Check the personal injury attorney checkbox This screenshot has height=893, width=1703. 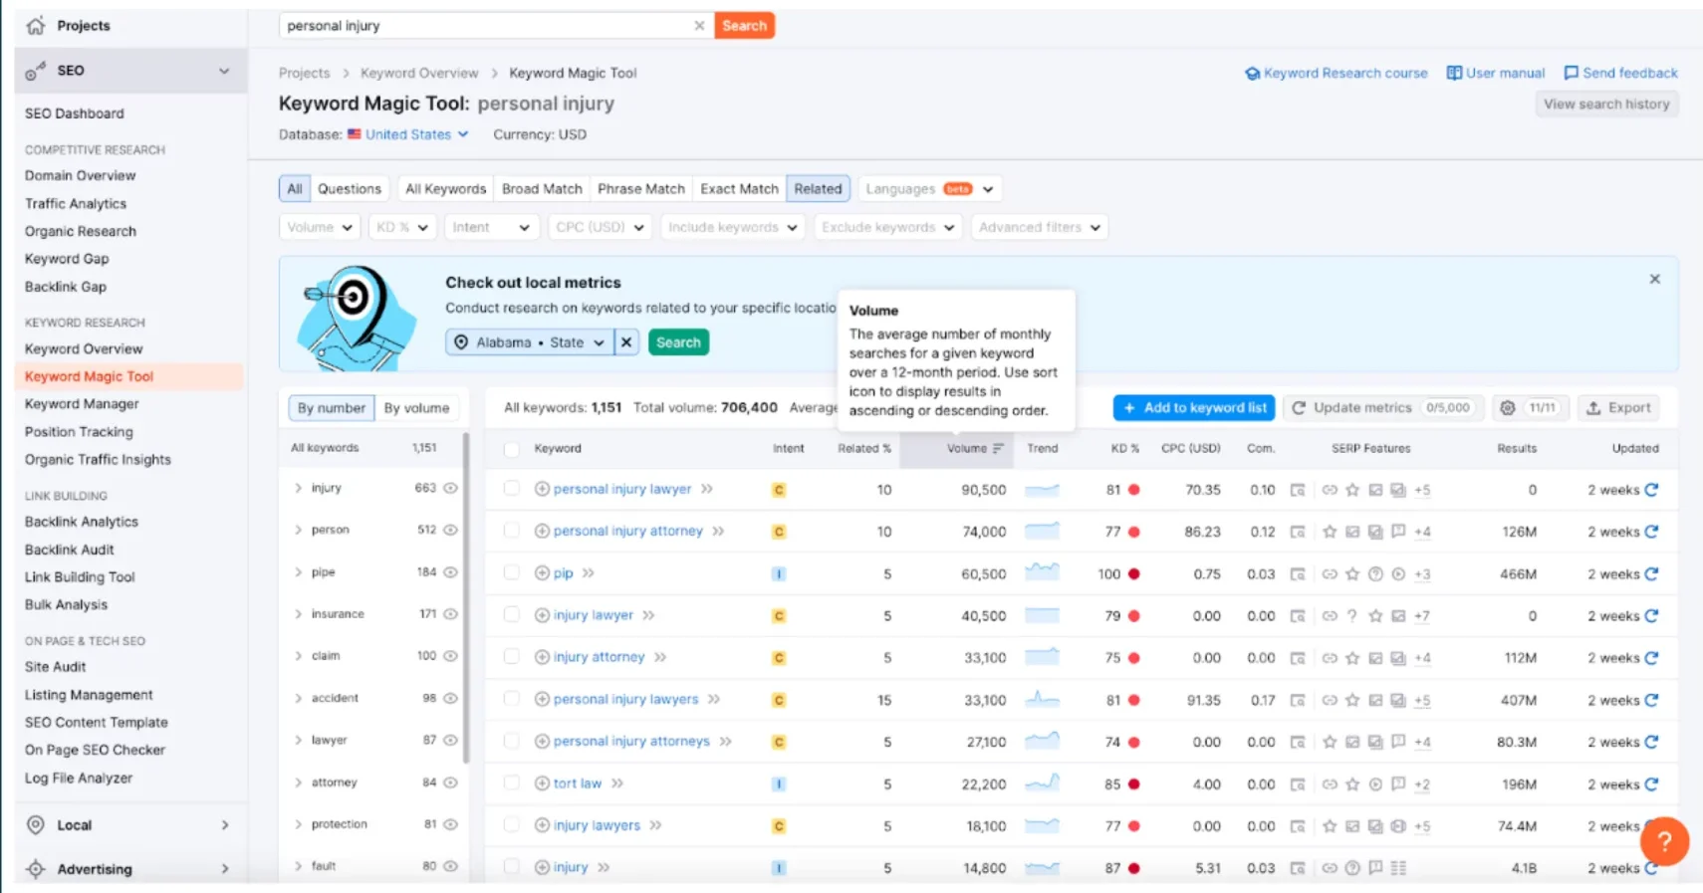coord(511,531)
